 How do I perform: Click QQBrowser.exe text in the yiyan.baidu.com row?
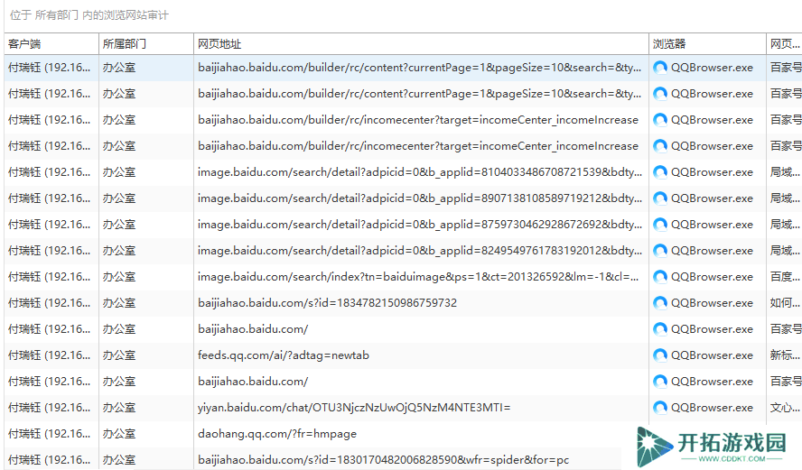click(712, 408)
